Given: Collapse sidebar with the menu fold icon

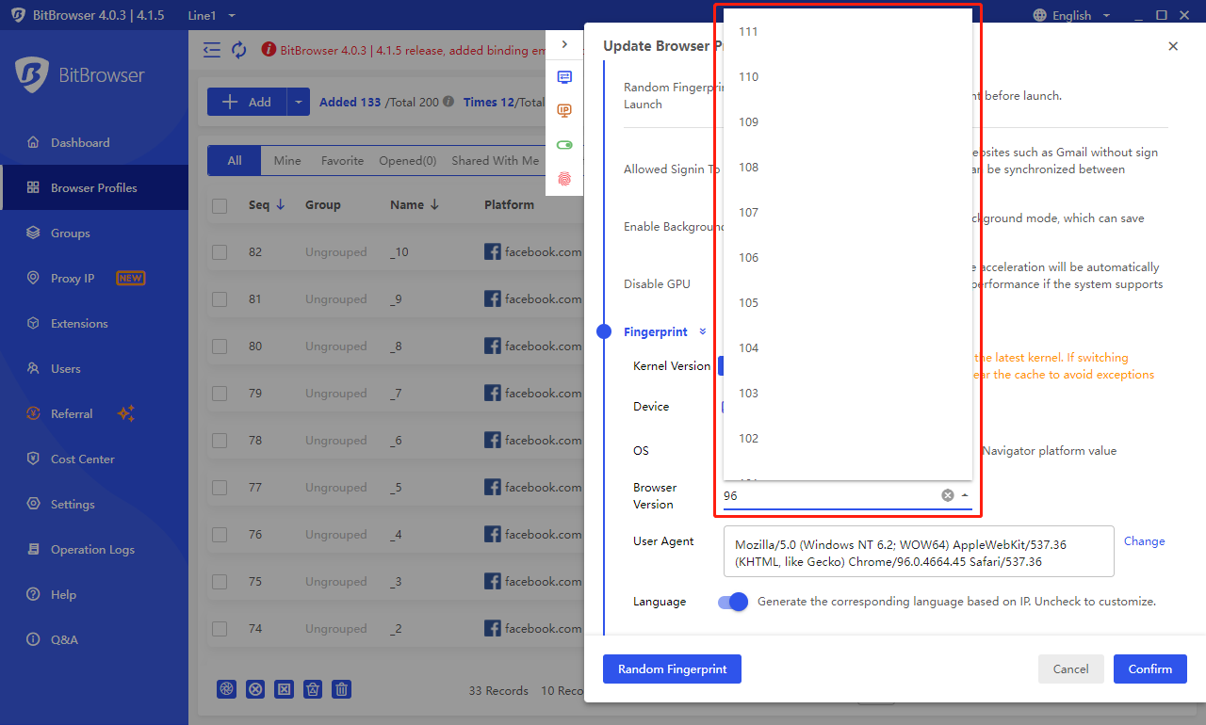Looking at the screenshot, I should pos(212,50).
